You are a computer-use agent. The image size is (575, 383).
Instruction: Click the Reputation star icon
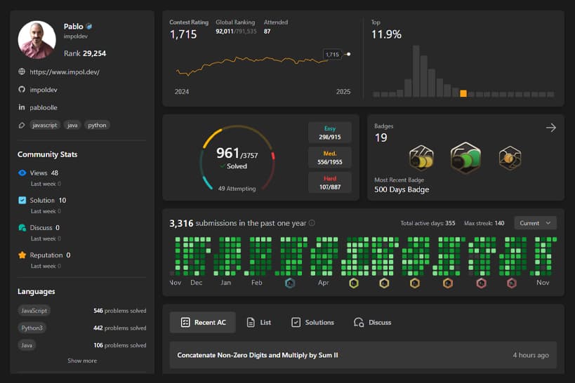pos(22,255)
